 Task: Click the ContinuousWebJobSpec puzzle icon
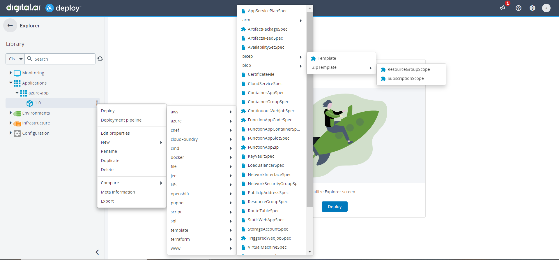(x=244, y=111)
